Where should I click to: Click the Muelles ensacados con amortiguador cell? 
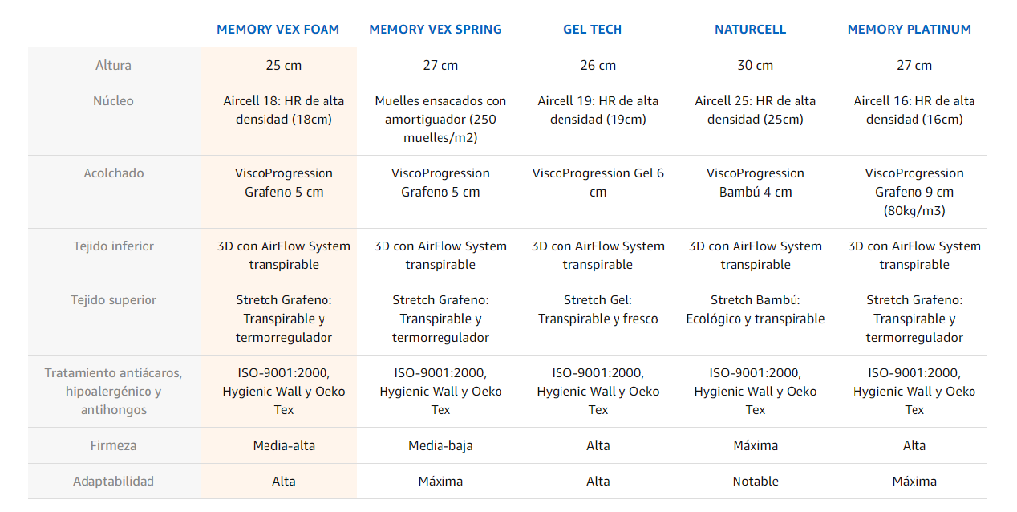pyautogui.click(x=440, y=120)
